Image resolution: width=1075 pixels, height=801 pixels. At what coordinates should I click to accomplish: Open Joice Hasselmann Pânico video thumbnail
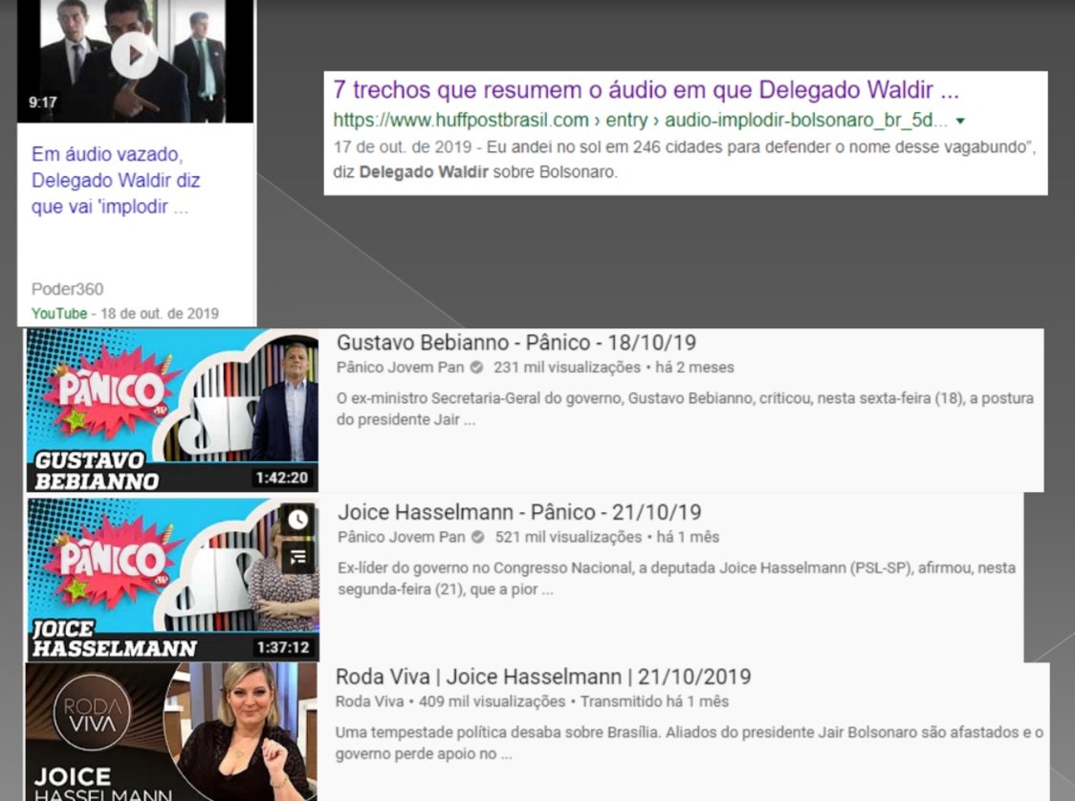click(173, 580)
